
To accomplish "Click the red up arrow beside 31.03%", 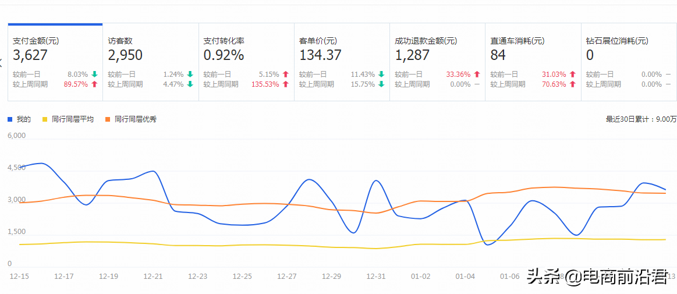I will pos(573,75).
